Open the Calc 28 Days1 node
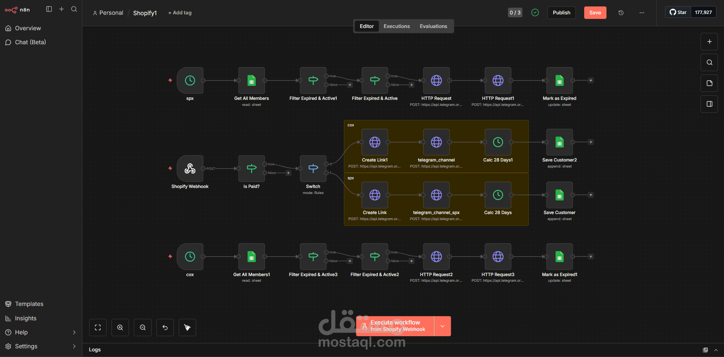 pyautogui.click(x=498, y=142)
